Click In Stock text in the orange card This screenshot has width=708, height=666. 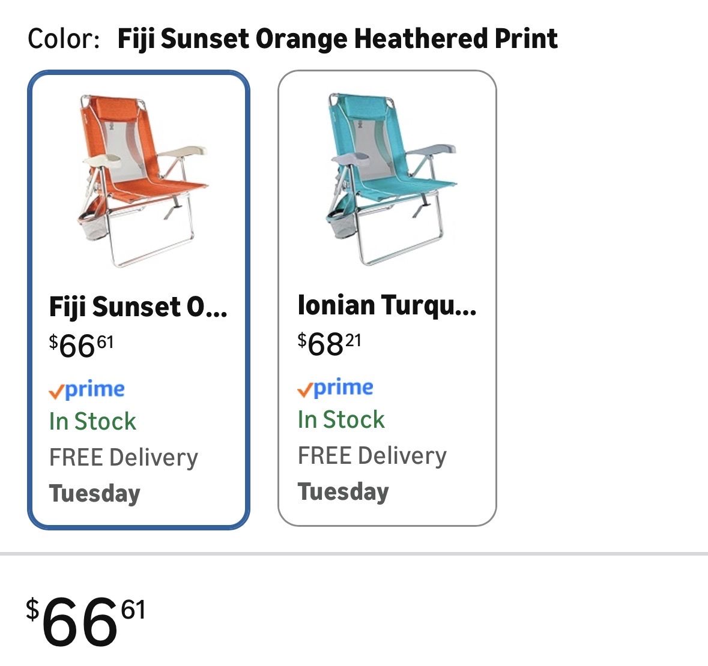92,422
